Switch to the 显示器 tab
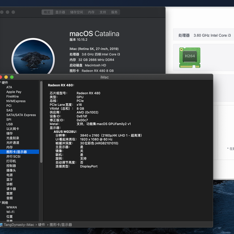 click(60, 12)
